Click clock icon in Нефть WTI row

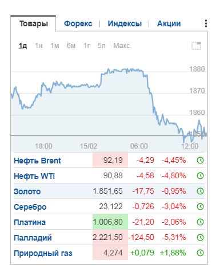tap(200, 175)
